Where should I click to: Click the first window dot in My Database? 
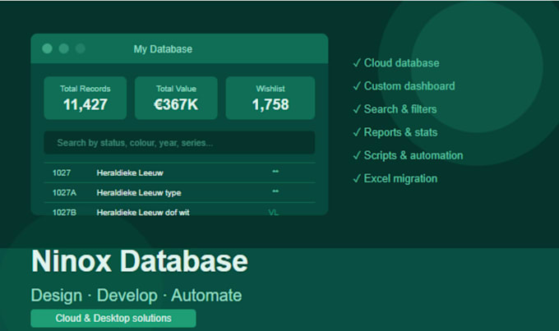click(x=47, y=48)
